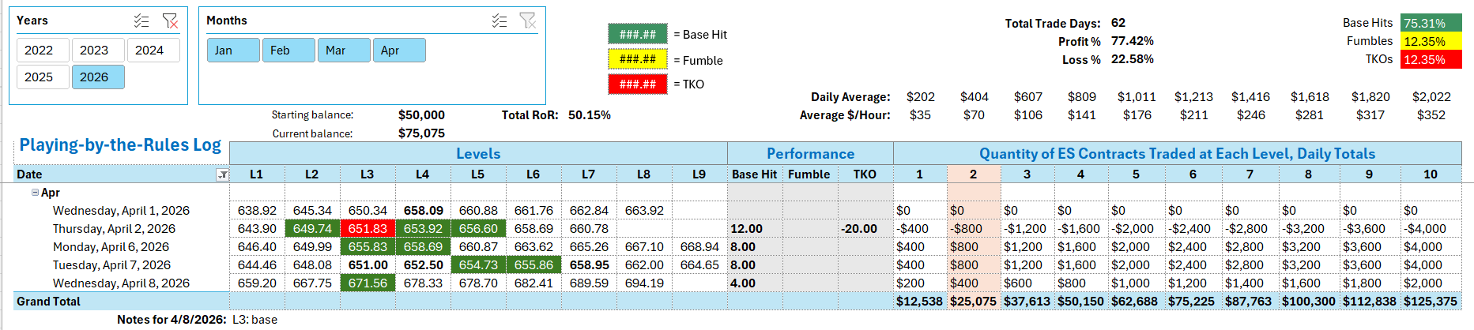Choose the Apr month slicer button
The height and width of the screenshot is (330, 1474).
[399, 50]
